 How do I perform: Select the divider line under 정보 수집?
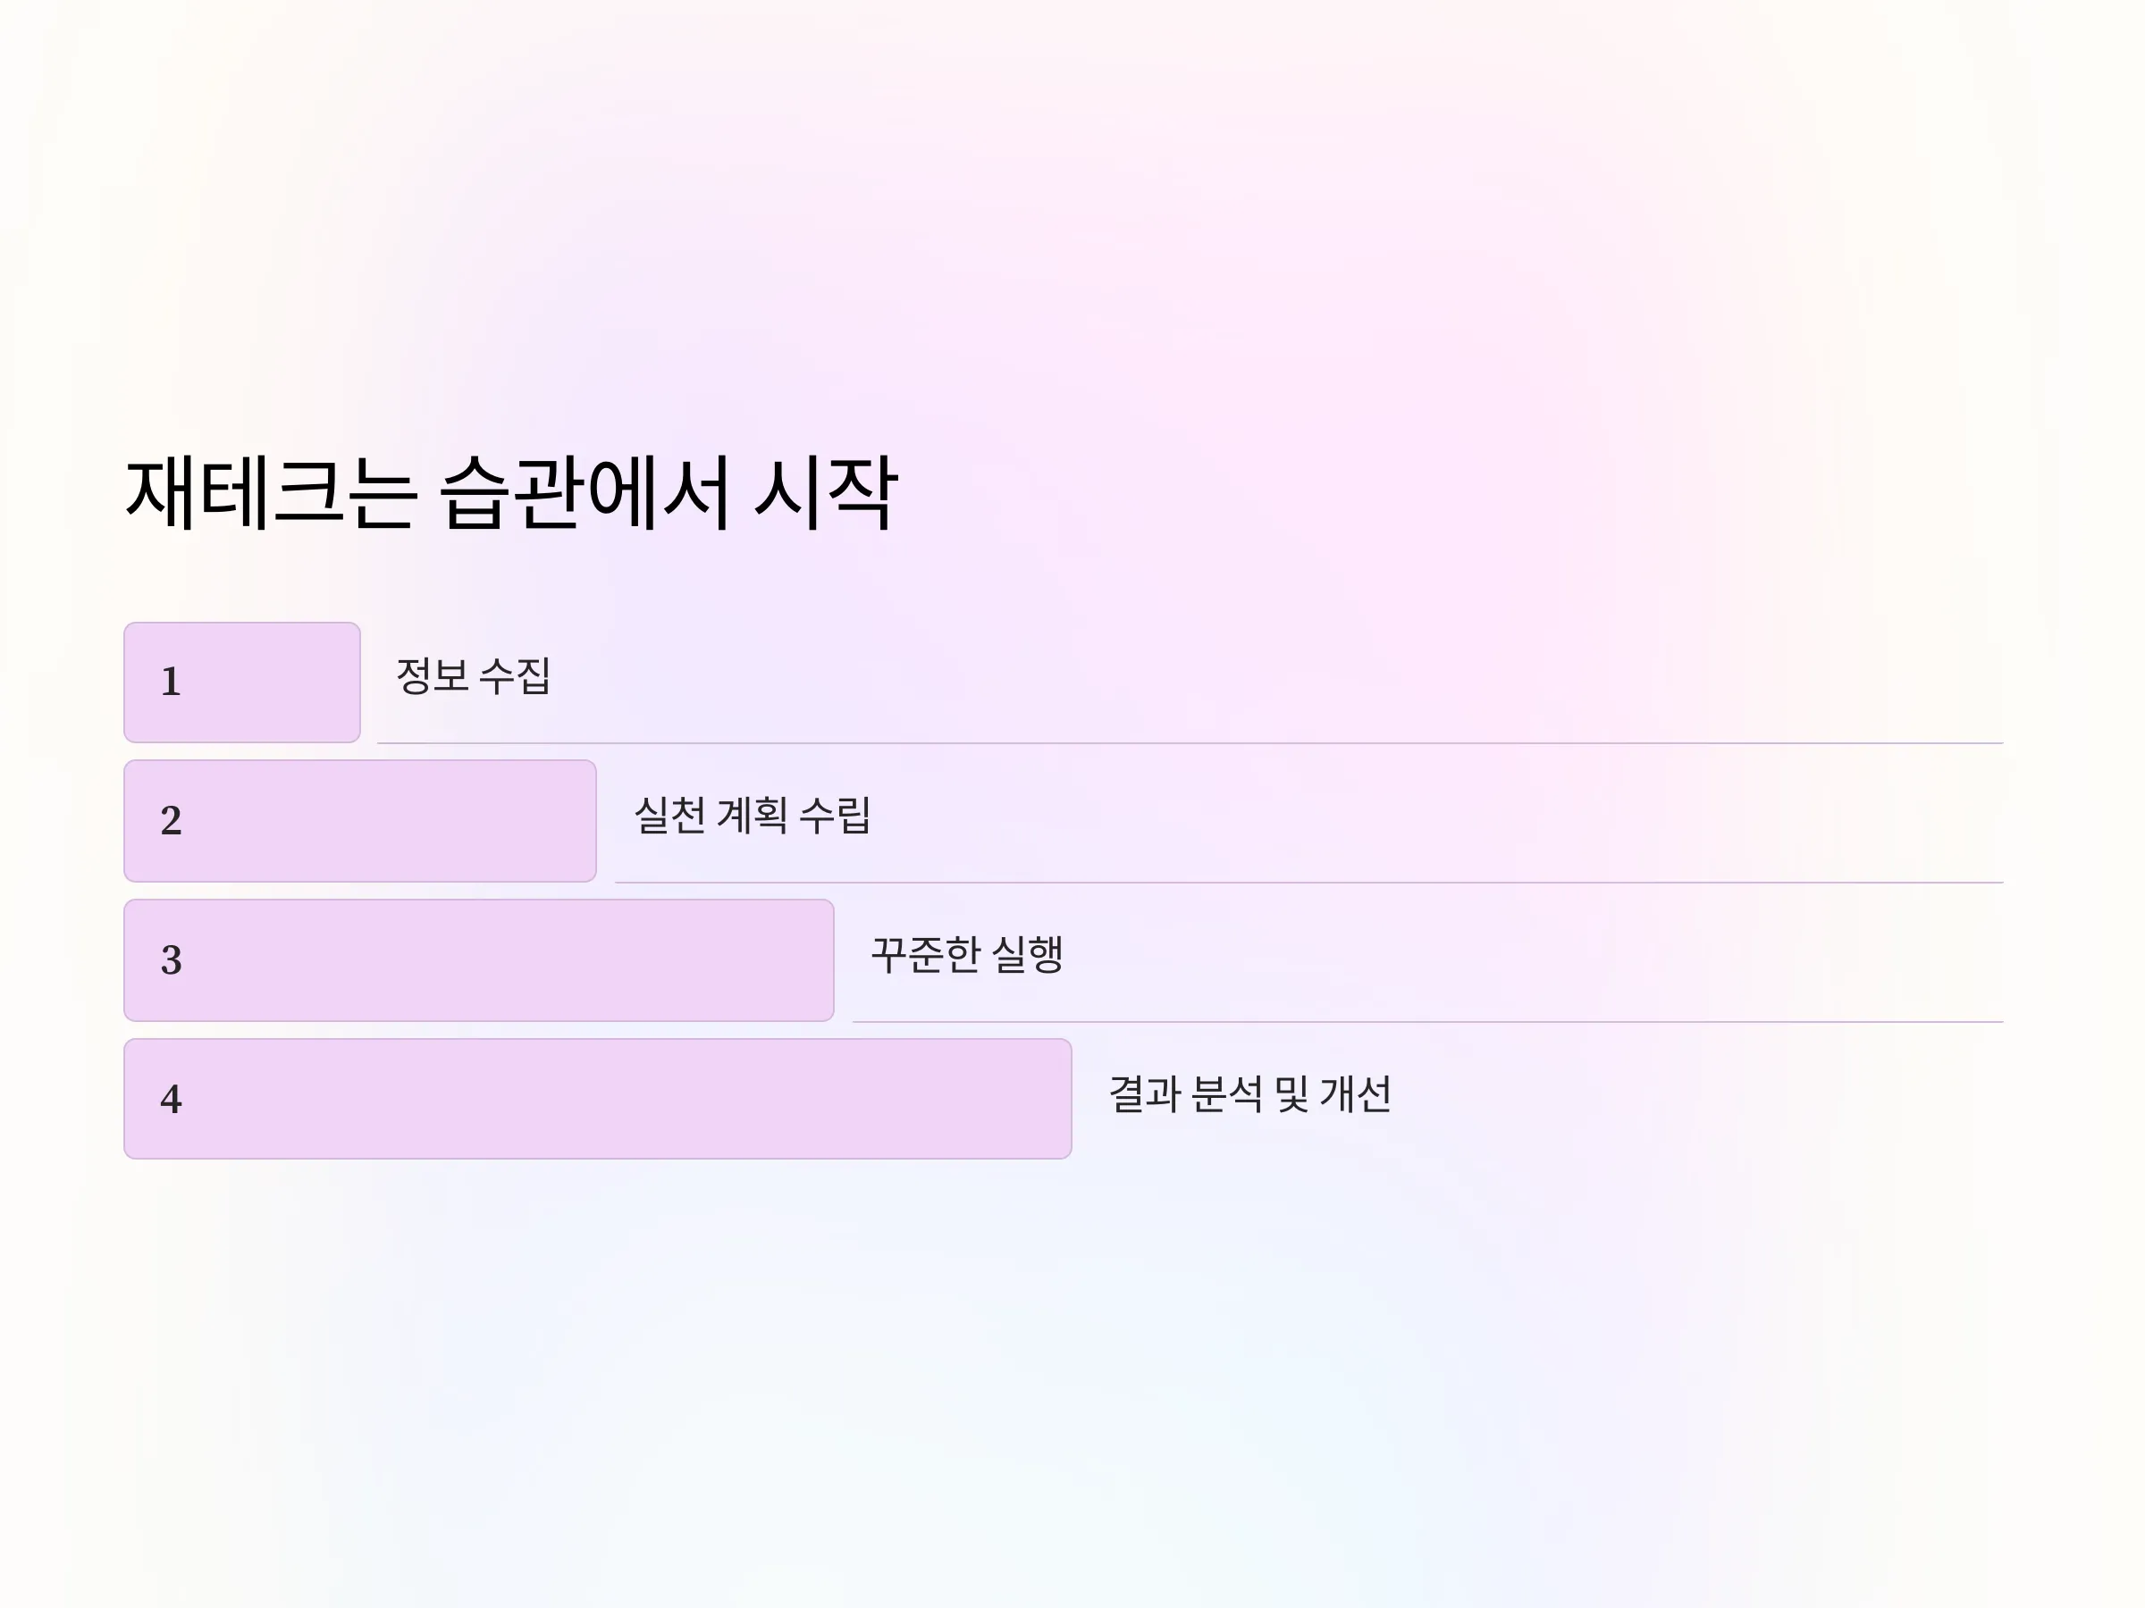tap(1190, 743)
